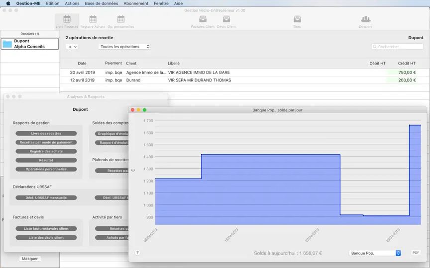The image size is (430, 268).
Task: Open the Gestion-ME menu
Action: (x=28, y=3)
